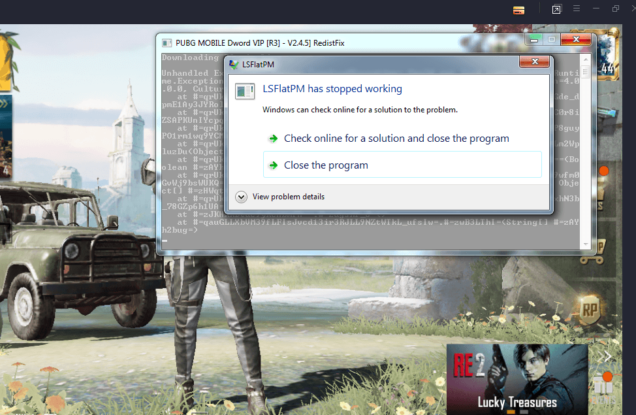Click the player level 44 avatar frame
636x415 pixels.
tap(608, 56)
